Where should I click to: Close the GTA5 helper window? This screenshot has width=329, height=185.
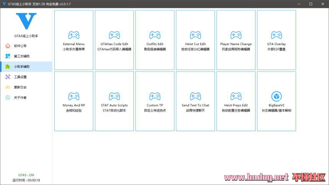tap(323, 4)
